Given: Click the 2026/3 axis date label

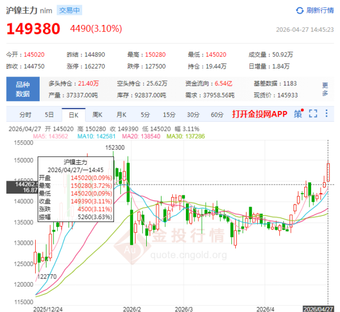Looking at the screenshot, I should (x=184, y=309).
